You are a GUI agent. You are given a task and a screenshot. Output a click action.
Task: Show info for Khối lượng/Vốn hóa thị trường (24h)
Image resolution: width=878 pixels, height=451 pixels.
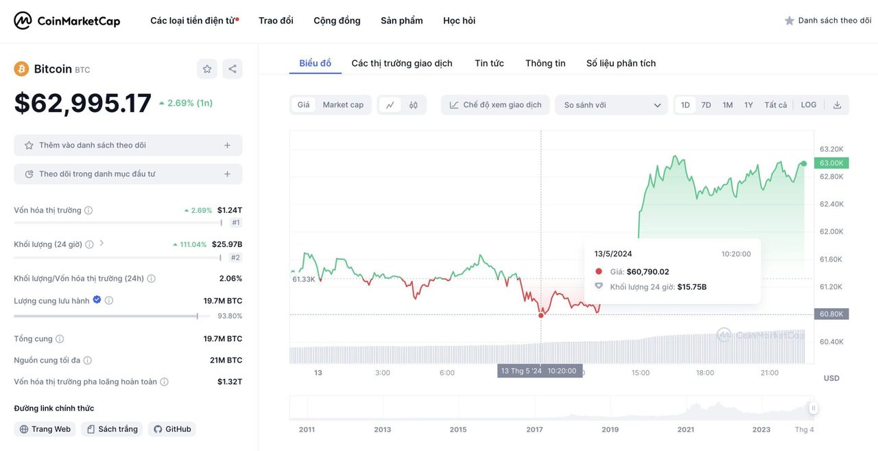coord(151,279)
